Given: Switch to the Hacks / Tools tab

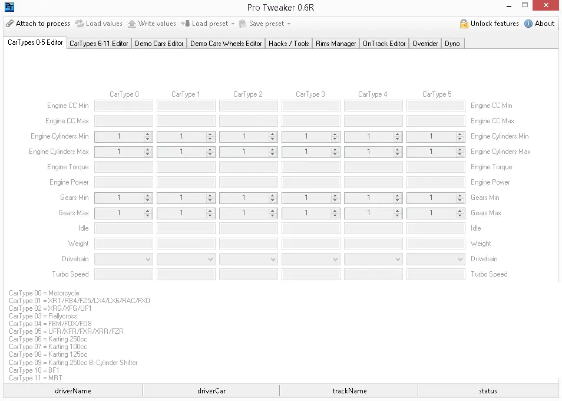Looking at the screenshot, I should click(x=289, y=44).
